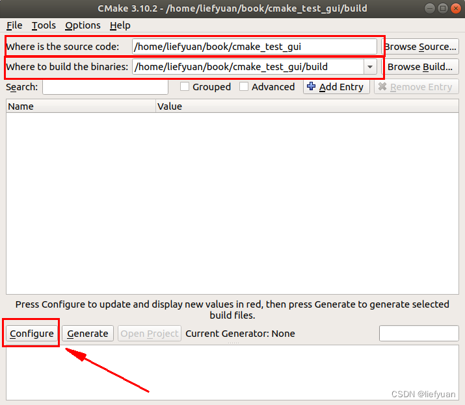Enable the Grouped checkbox
This screenshot has width=465, height=405.
coord(185,87)
